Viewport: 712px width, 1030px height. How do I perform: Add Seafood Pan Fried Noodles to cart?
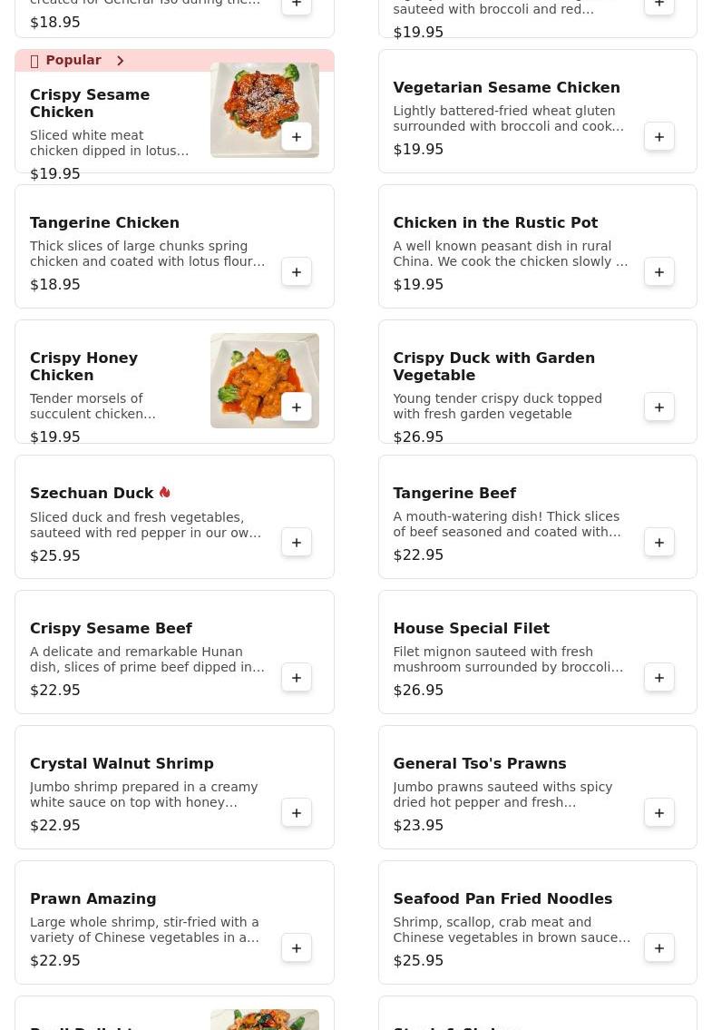[x=658, y=948]
